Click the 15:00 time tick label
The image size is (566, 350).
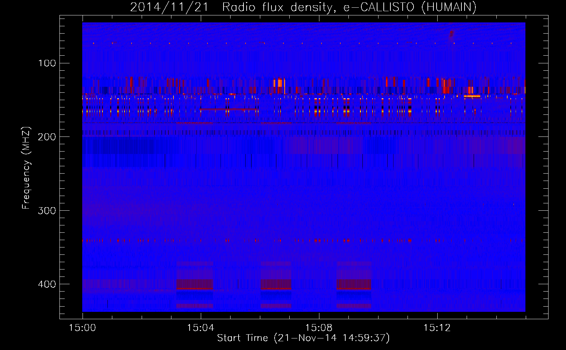tap(83, 328)
